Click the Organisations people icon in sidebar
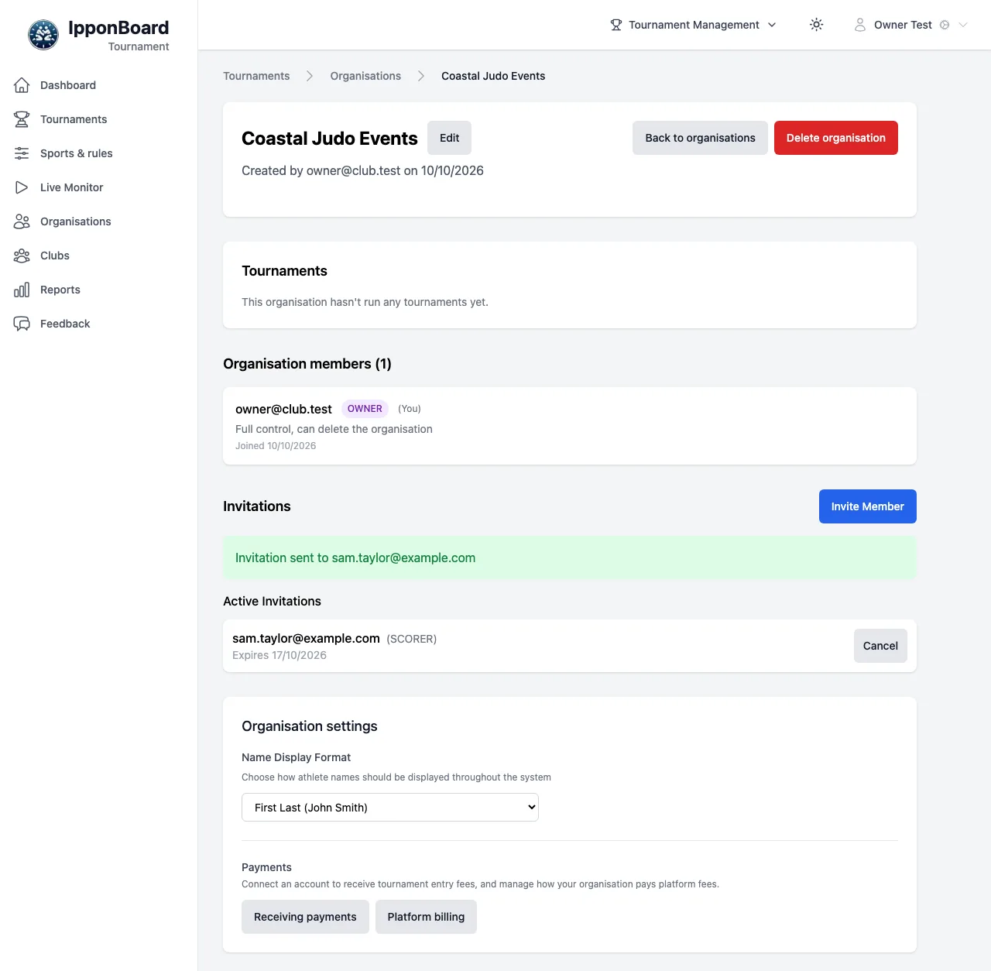The width and height of the screenshot is (991, 971). [22, 221]
